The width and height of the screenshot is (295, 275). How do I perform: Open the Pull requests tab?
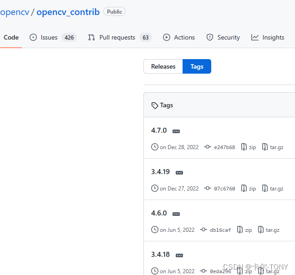(x=117, y=37)
